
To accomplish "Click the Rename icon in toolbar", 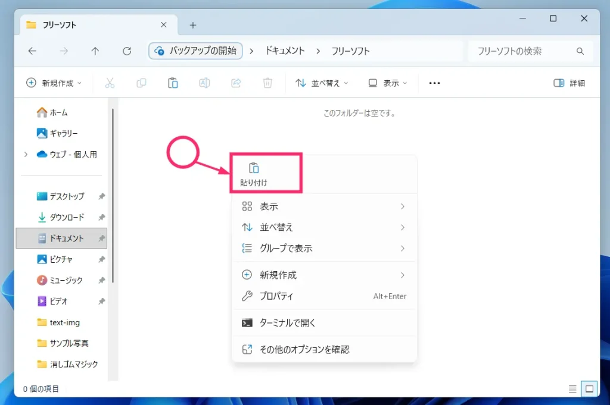I will (204, 83).
